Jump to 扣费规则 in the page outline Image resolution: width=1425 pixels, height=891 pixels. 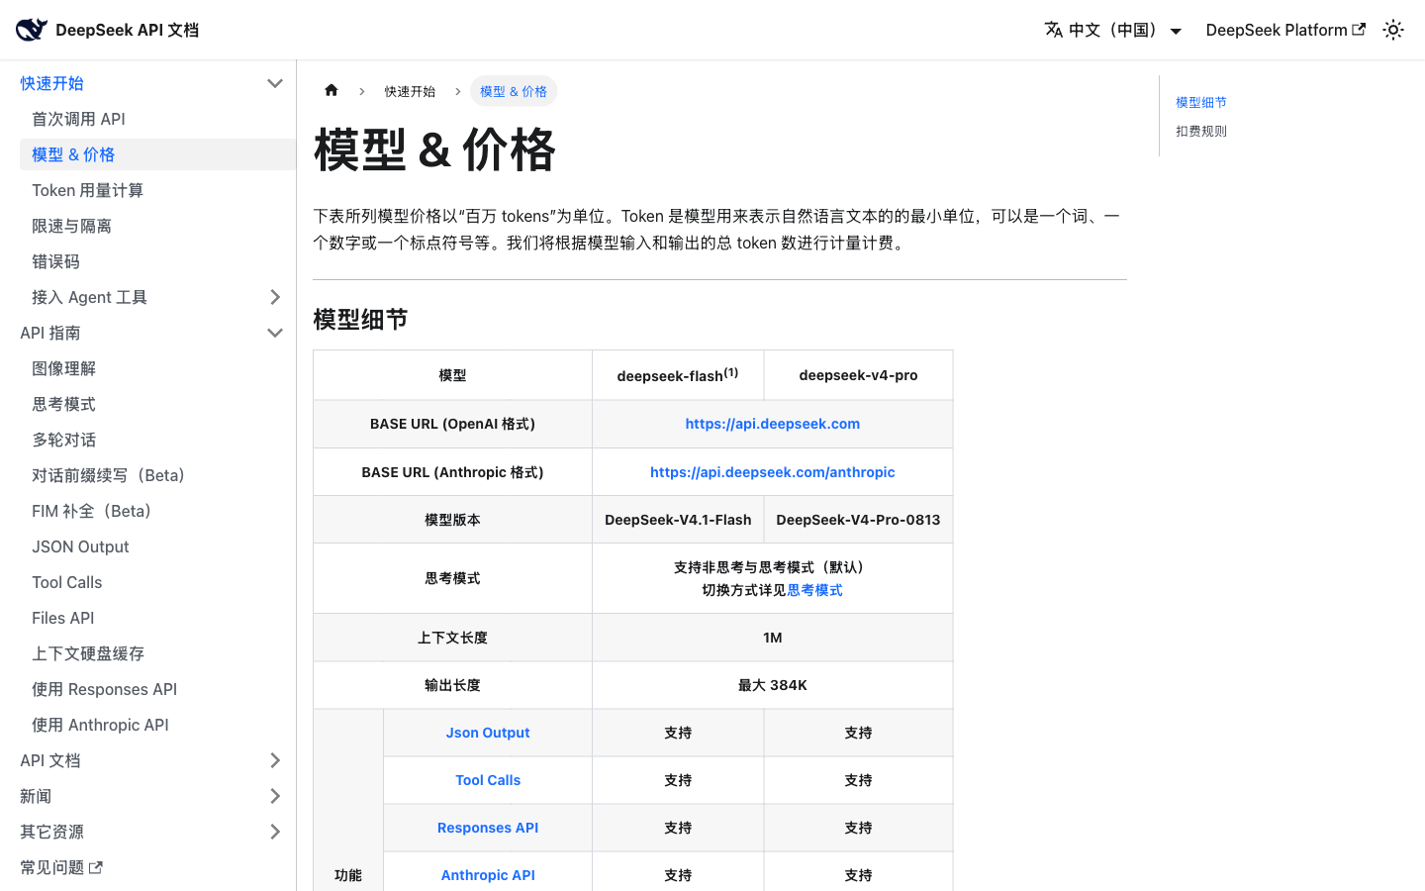pos(1201,131)
